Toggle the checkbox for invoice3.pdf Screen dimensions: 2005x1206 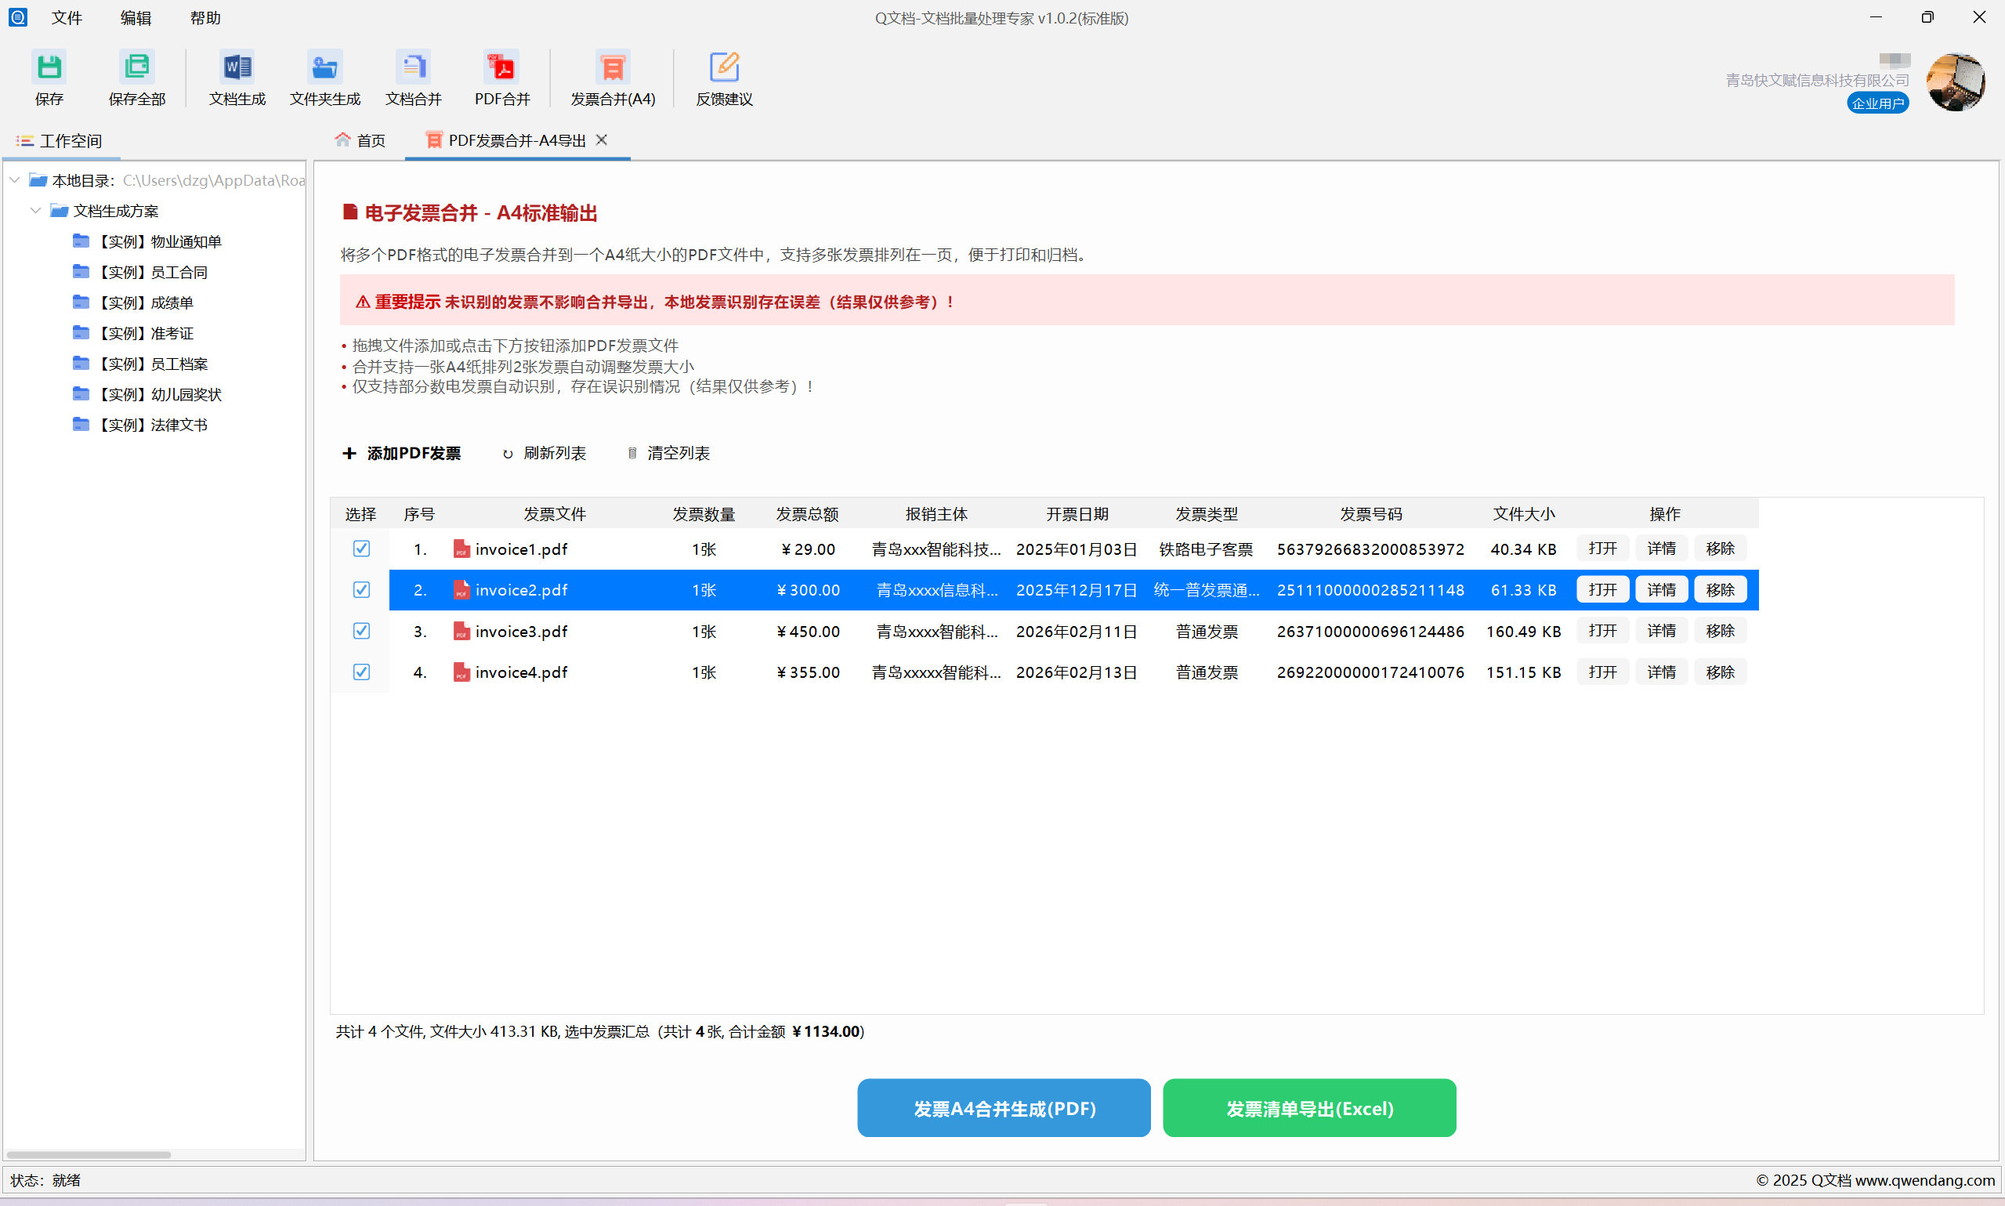point(361,631)
